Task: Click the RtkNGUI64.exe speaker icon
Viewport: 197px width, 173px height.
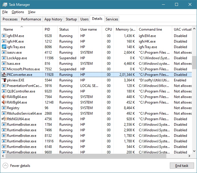Action: tap(4, 119)
